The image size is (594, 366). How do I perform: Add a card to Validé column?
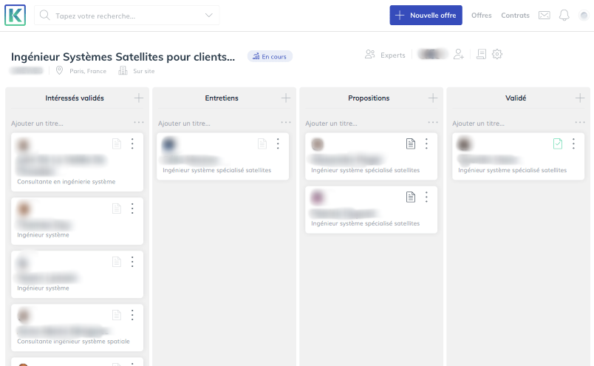point(580,98)
